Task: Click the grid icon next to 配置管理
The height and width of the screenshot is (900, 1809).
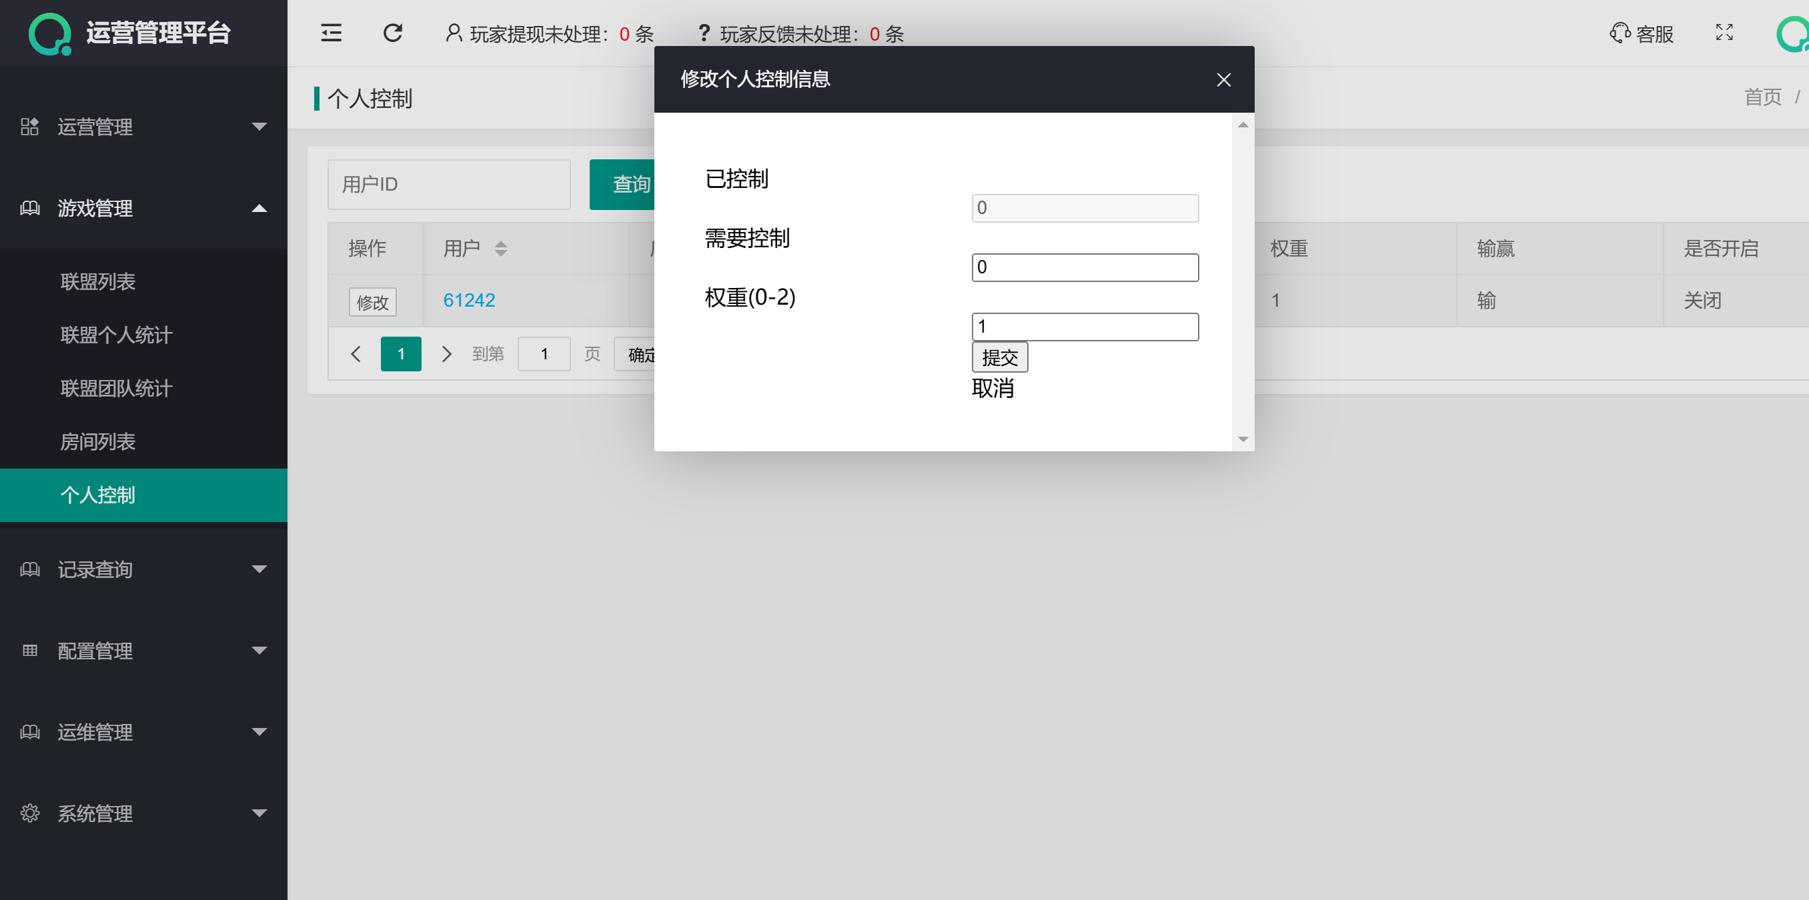Action: pos(29,651)
